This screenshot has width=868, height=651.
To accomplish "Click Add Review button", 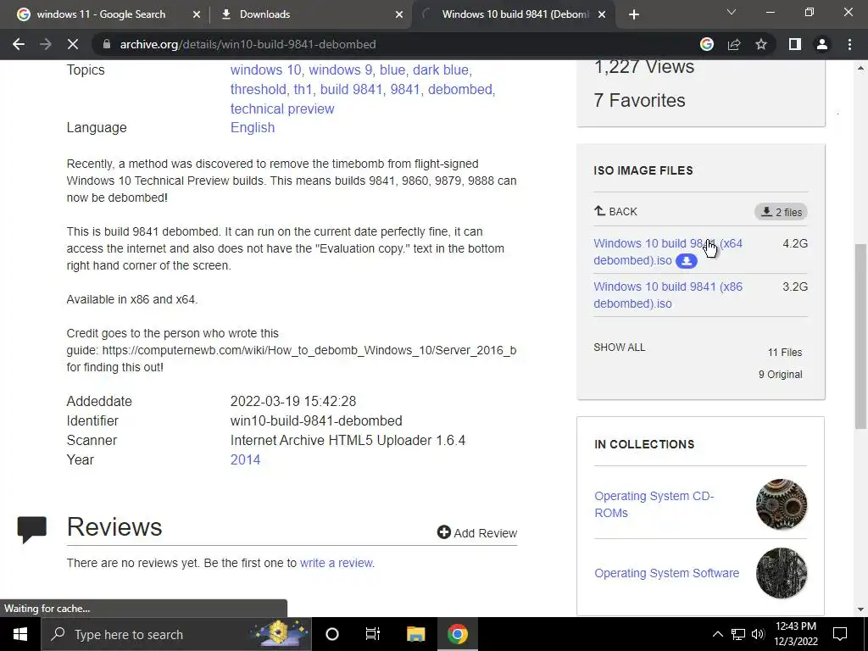I will [477, 532].
